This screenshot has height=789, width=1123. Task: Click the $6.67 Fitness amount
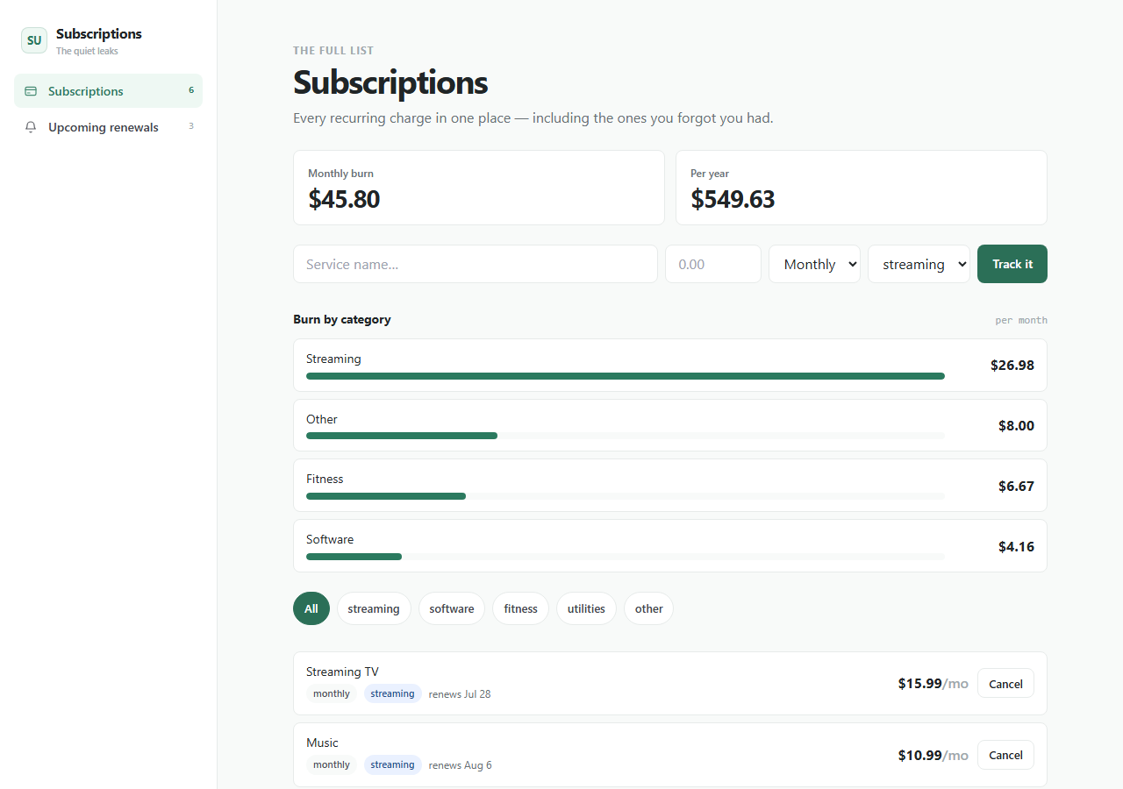point(1016,486)
